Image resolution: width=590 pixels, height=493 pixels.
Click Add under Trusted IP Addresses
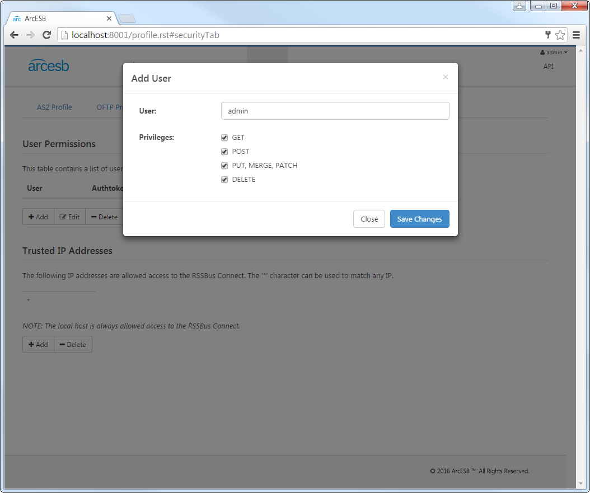click(39, 345)
